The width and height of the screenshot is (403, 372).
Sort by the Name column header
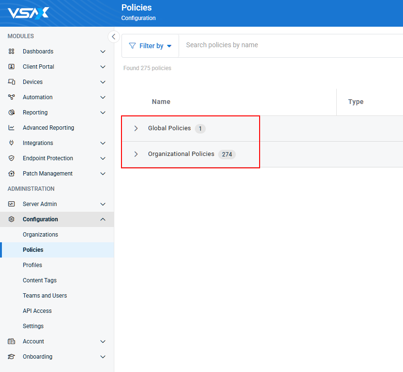161,102
